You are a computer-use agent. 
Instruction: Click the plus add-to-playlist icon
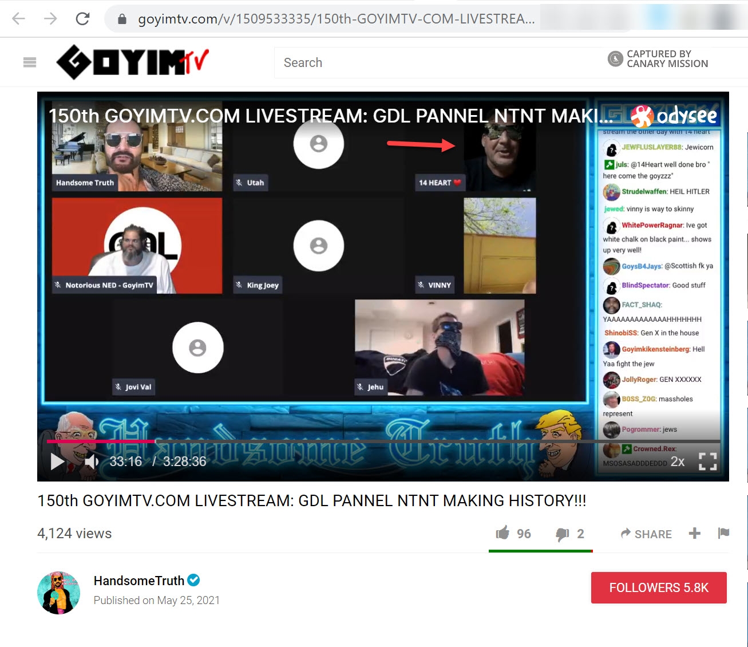coord(694,534)
